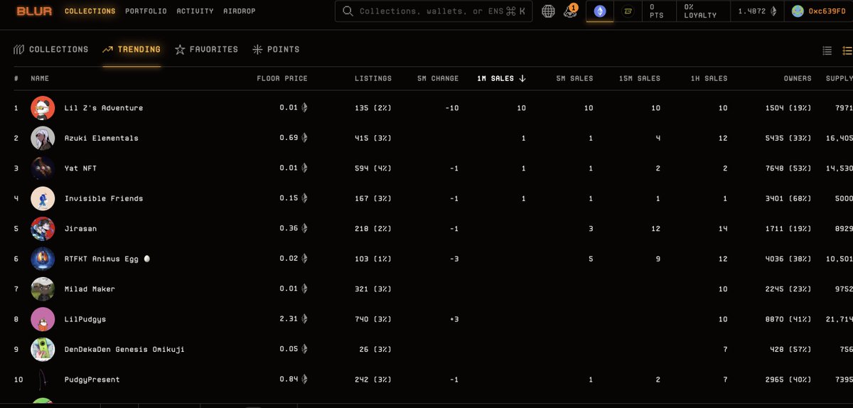This screenshot has height=408, width=853.
Task: Click the Azuki Elementals avatar
Action: pyautogui.click(x=43, y=138)
